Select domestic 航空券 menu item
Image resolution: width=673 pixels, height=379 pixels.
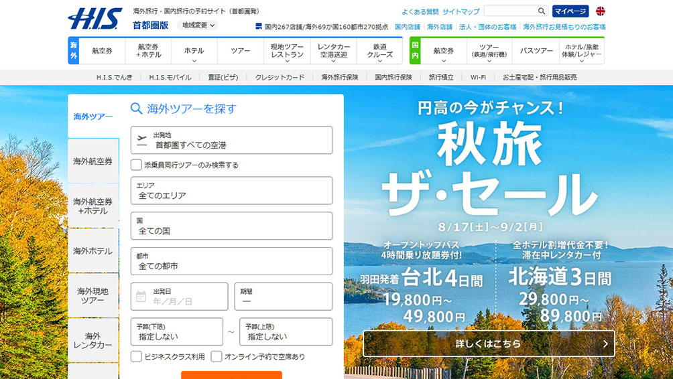443,51
